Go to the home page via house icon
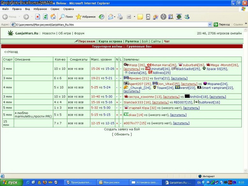The image size is (248, 186). [53, 17]
